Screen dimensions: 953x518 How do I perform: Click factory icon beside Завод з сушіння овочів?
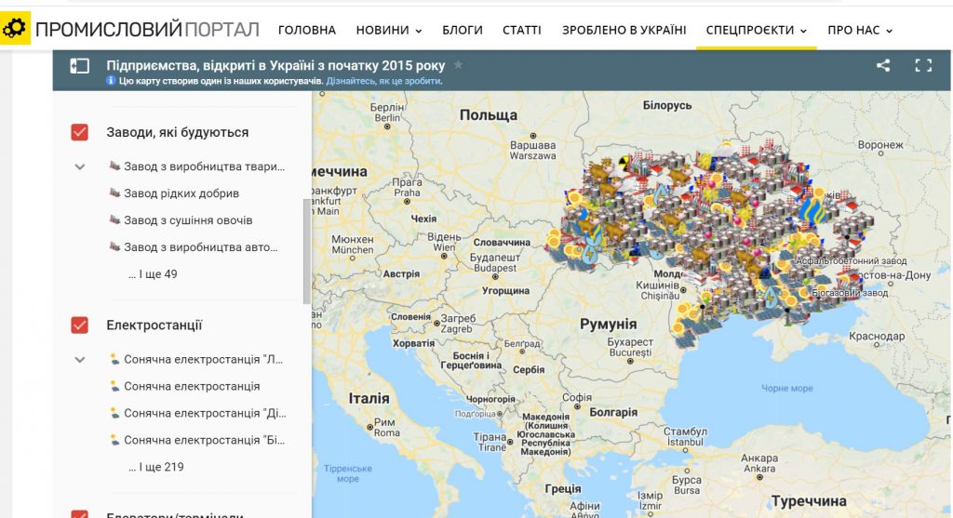[x=114, y=219]
